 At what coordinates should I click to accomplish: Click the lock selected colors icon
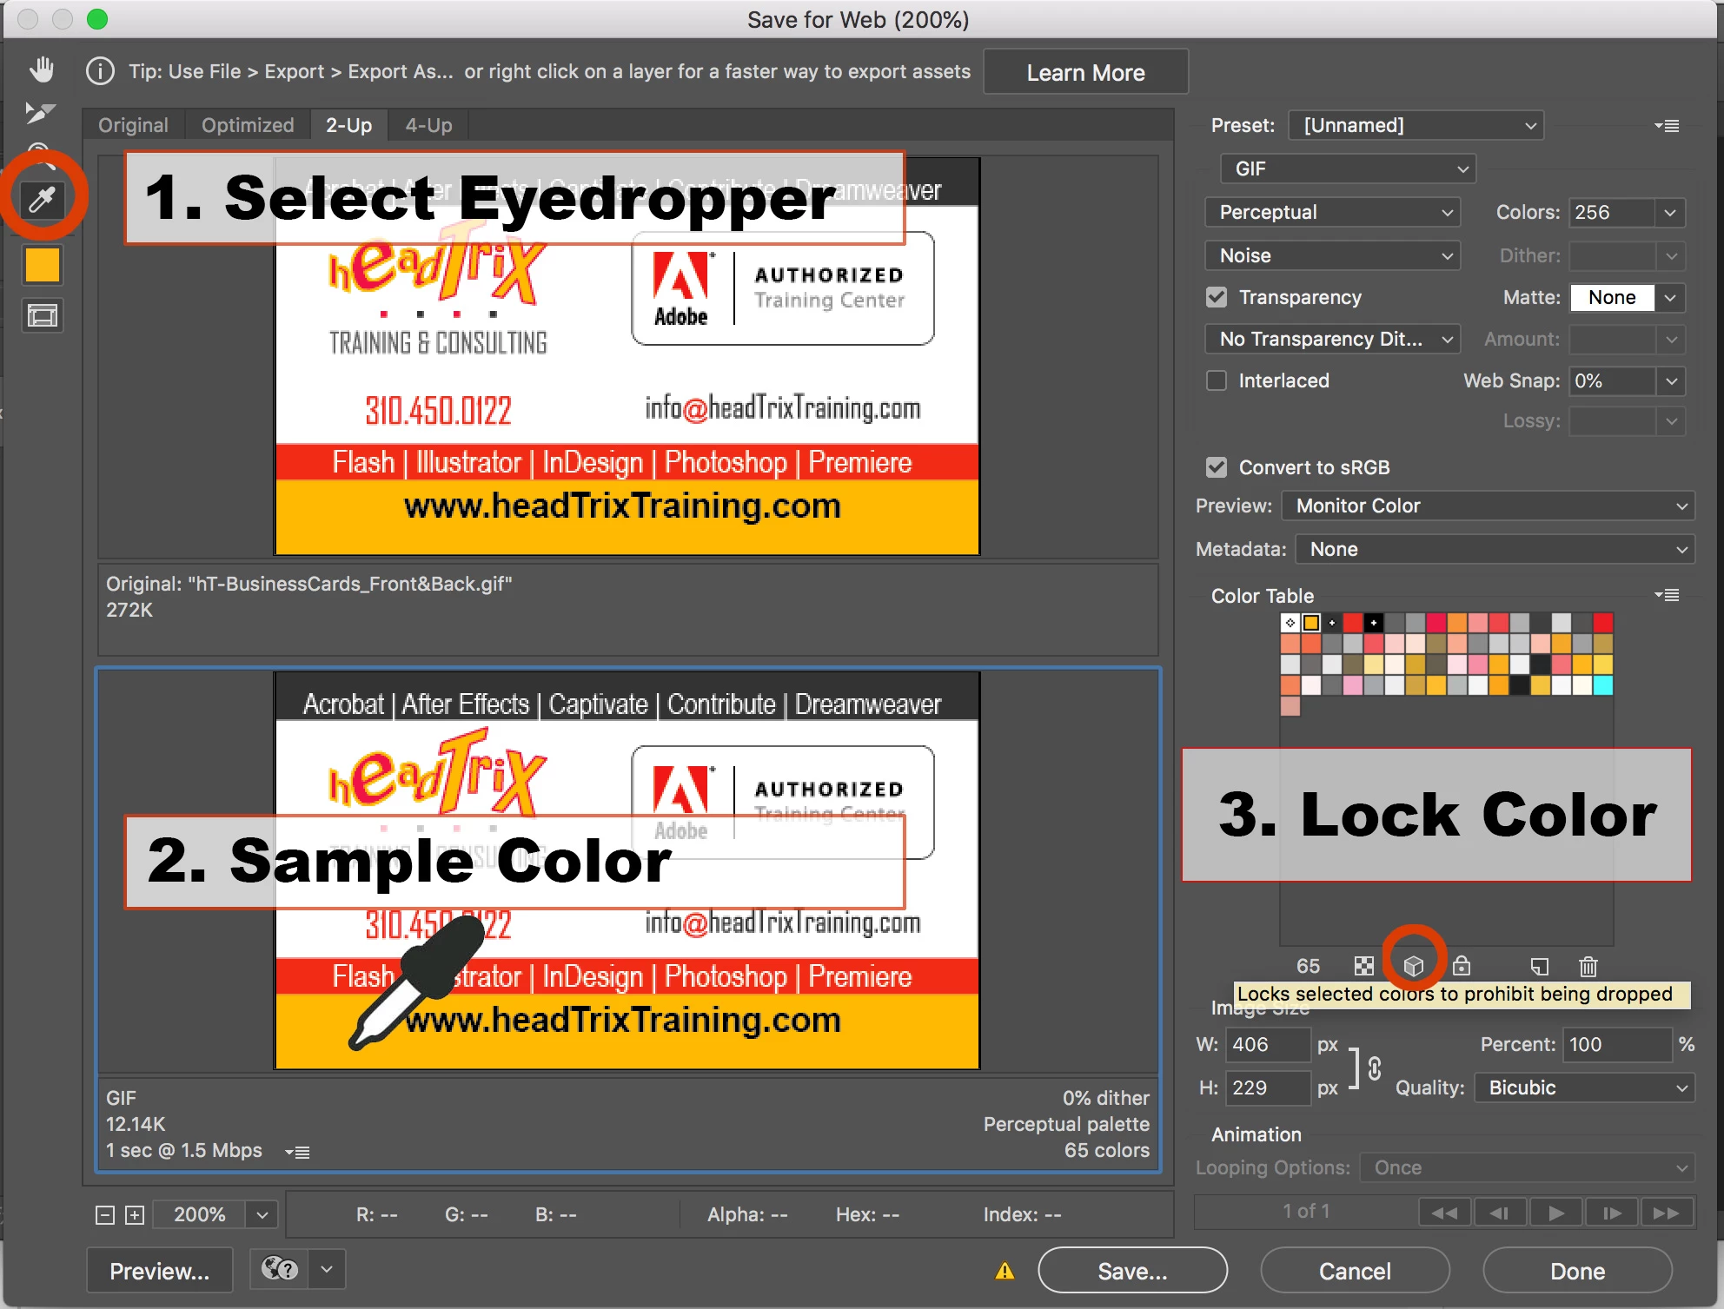[x=1462, y=966]
